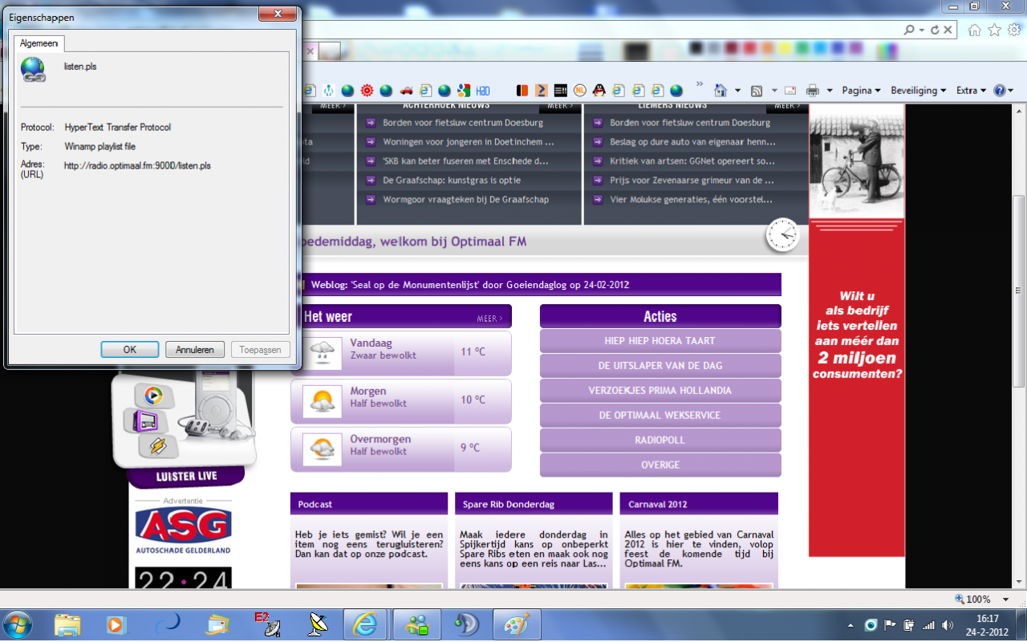Click the orange arrow bookmark icon

pos(541,91)
